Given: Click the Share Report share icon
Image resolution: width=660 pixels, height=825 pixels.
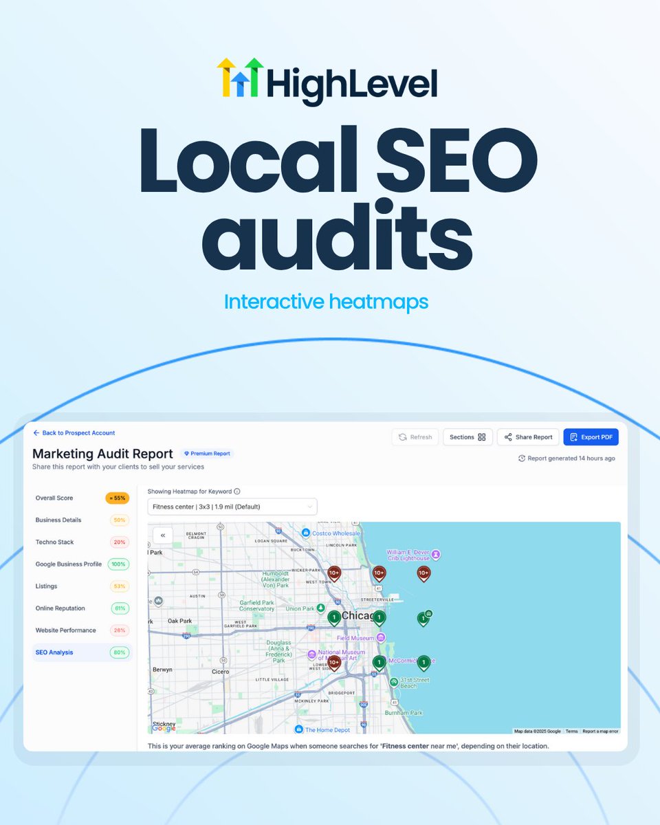Looking at the screenshot, I should [507, 437].
